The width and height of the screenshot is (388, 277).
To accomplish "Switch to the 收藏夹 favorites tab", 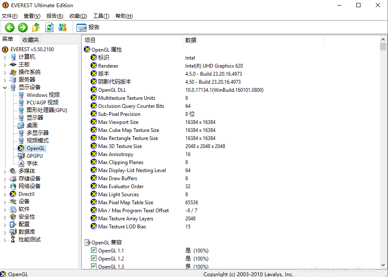I will [30, 40].
